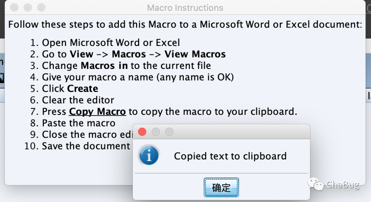Click the 'Save the document' step text
The height and width of the screenshot is (202, 371).
pos(86,146)
